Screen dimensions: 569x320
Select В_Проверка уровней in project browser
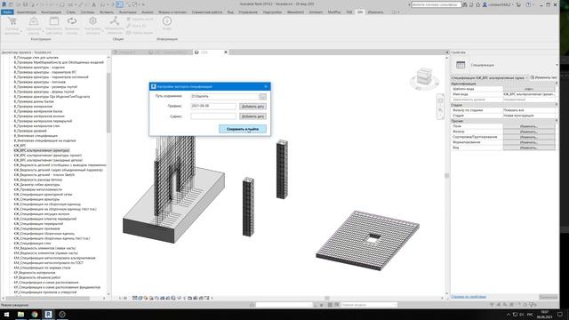pyautogui.click(x=30, y=131)
